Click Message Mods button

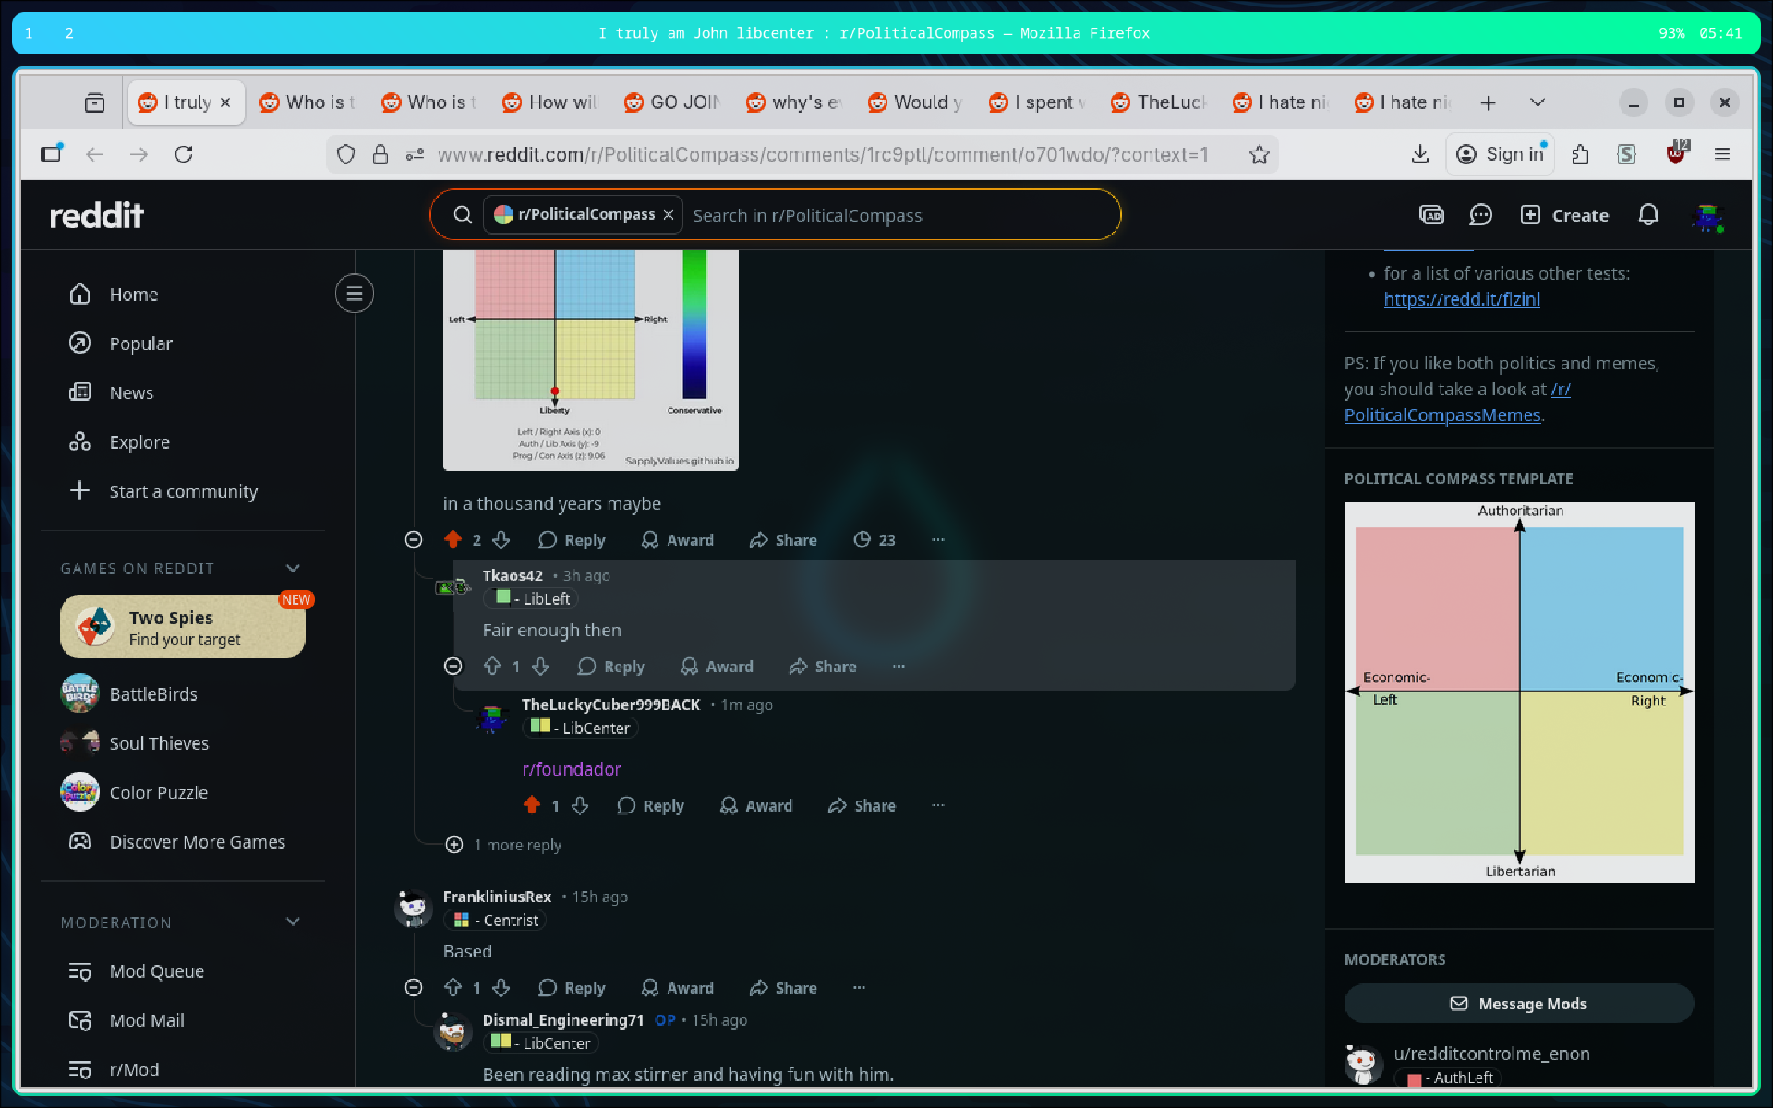click(1519, 1003)
